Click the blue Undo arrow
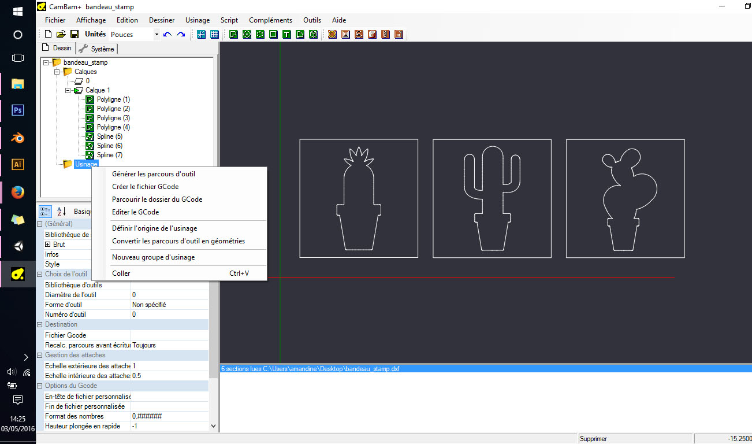Screen dimensions: 752x444 coord(167,35)
